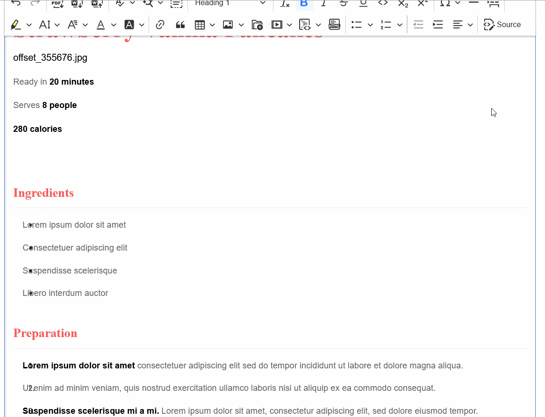The image size is (545, 417).
Task: Toggle Bold formatting off
Action: [304, 4]
